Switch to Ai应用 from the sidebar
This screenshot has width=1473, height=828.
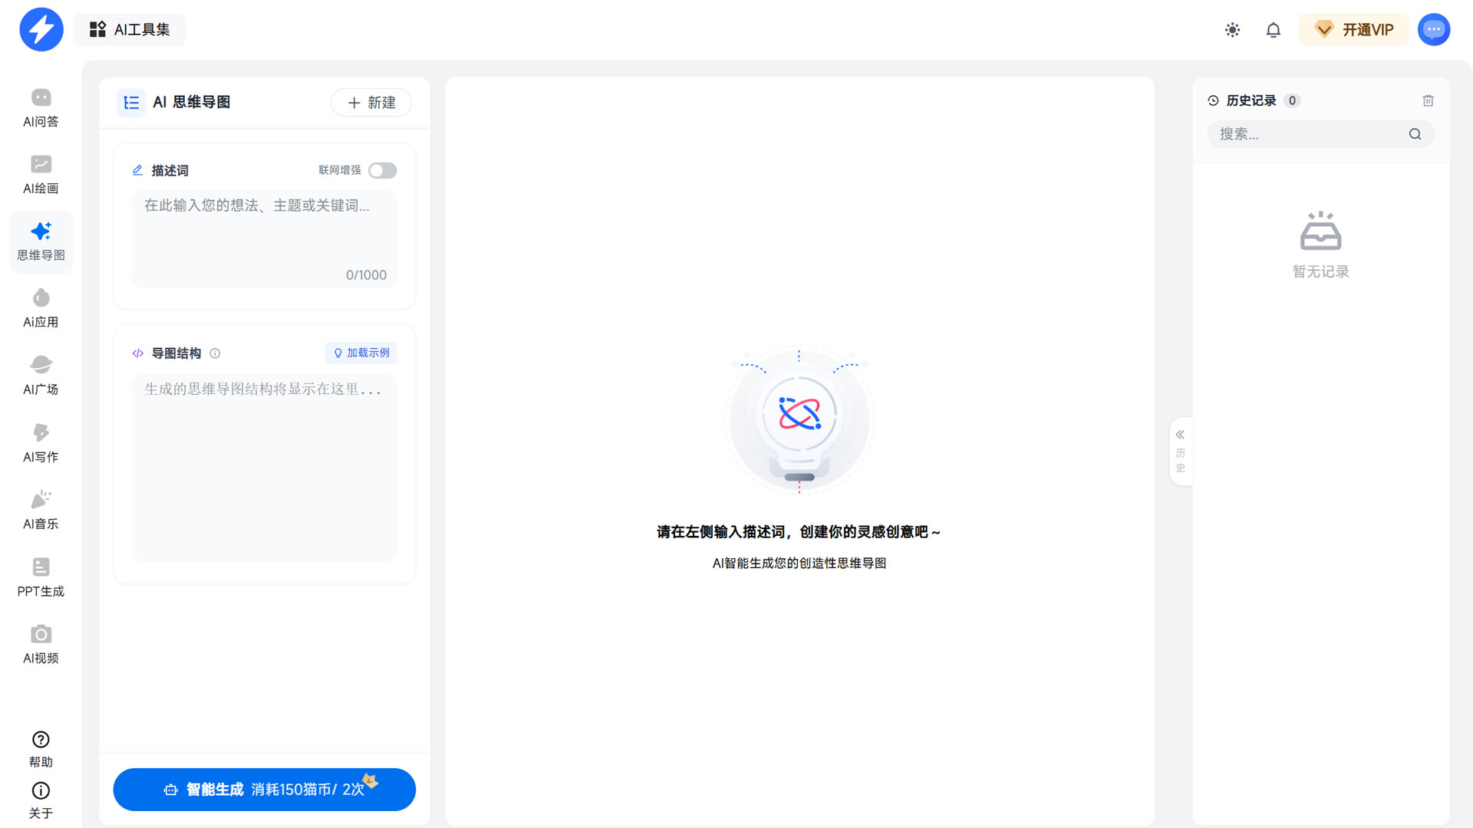click(41, 307)
